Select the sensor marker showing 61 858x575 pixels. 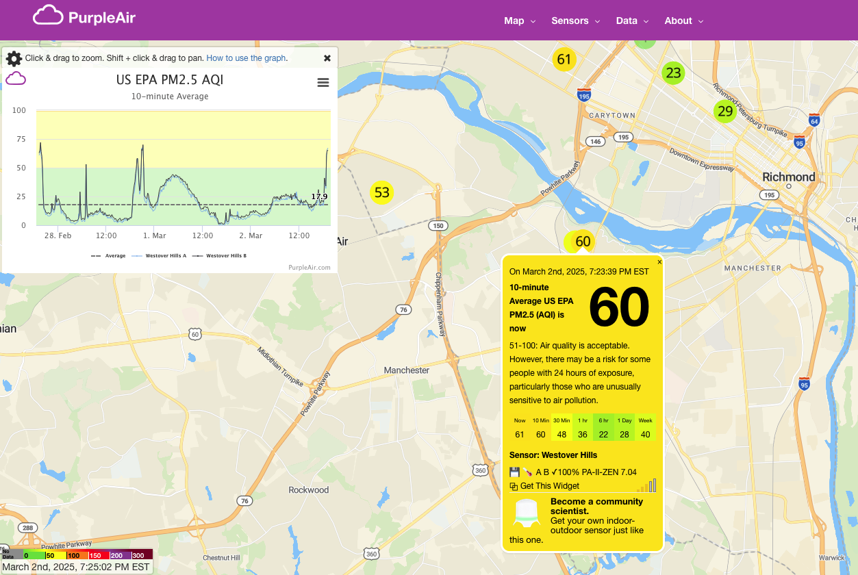point(564,60)
